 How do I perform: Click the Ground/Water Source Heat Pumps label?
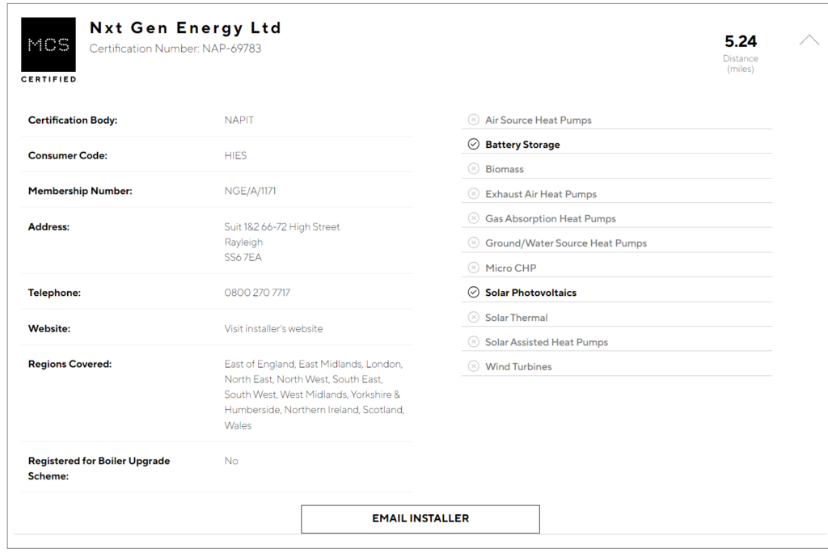point(566,243)
